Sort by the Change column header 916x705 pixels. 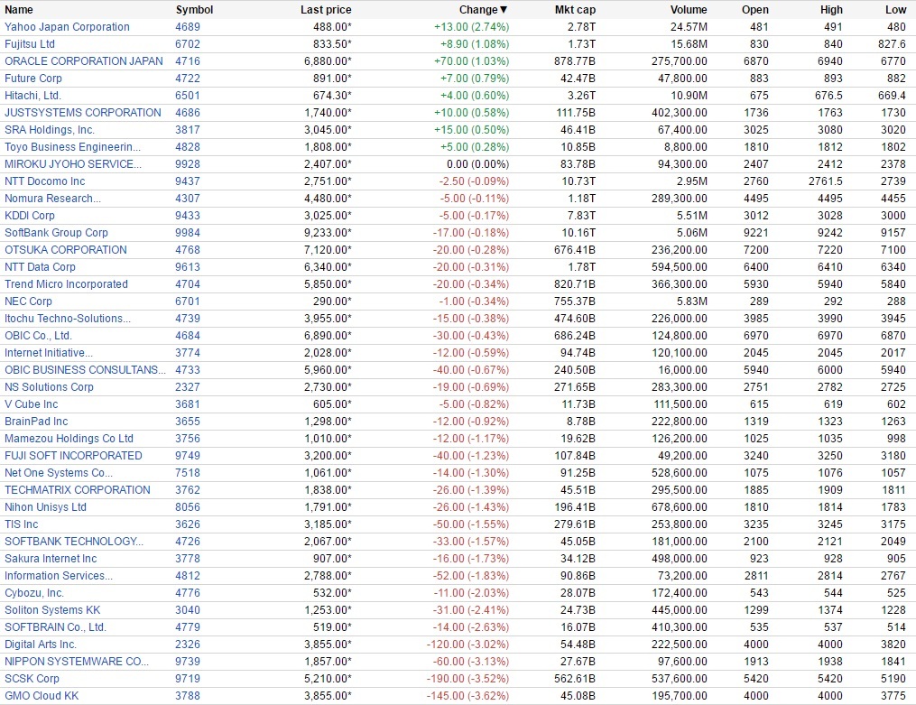click(483, 10)
